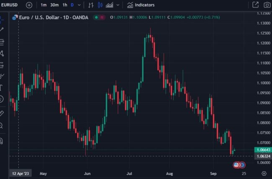Image resolution: width=272 pixels, height=179 pixels.
Task: Switch to 30m timeframe
Action: pyautogui.click(x=54, y=5)
